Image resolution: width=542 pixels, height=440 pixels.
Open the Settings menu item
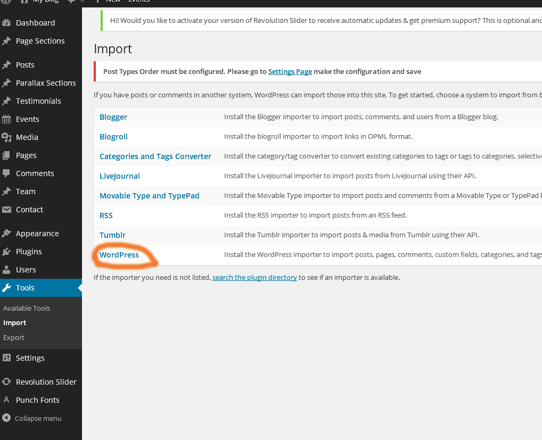click(30, 358)
